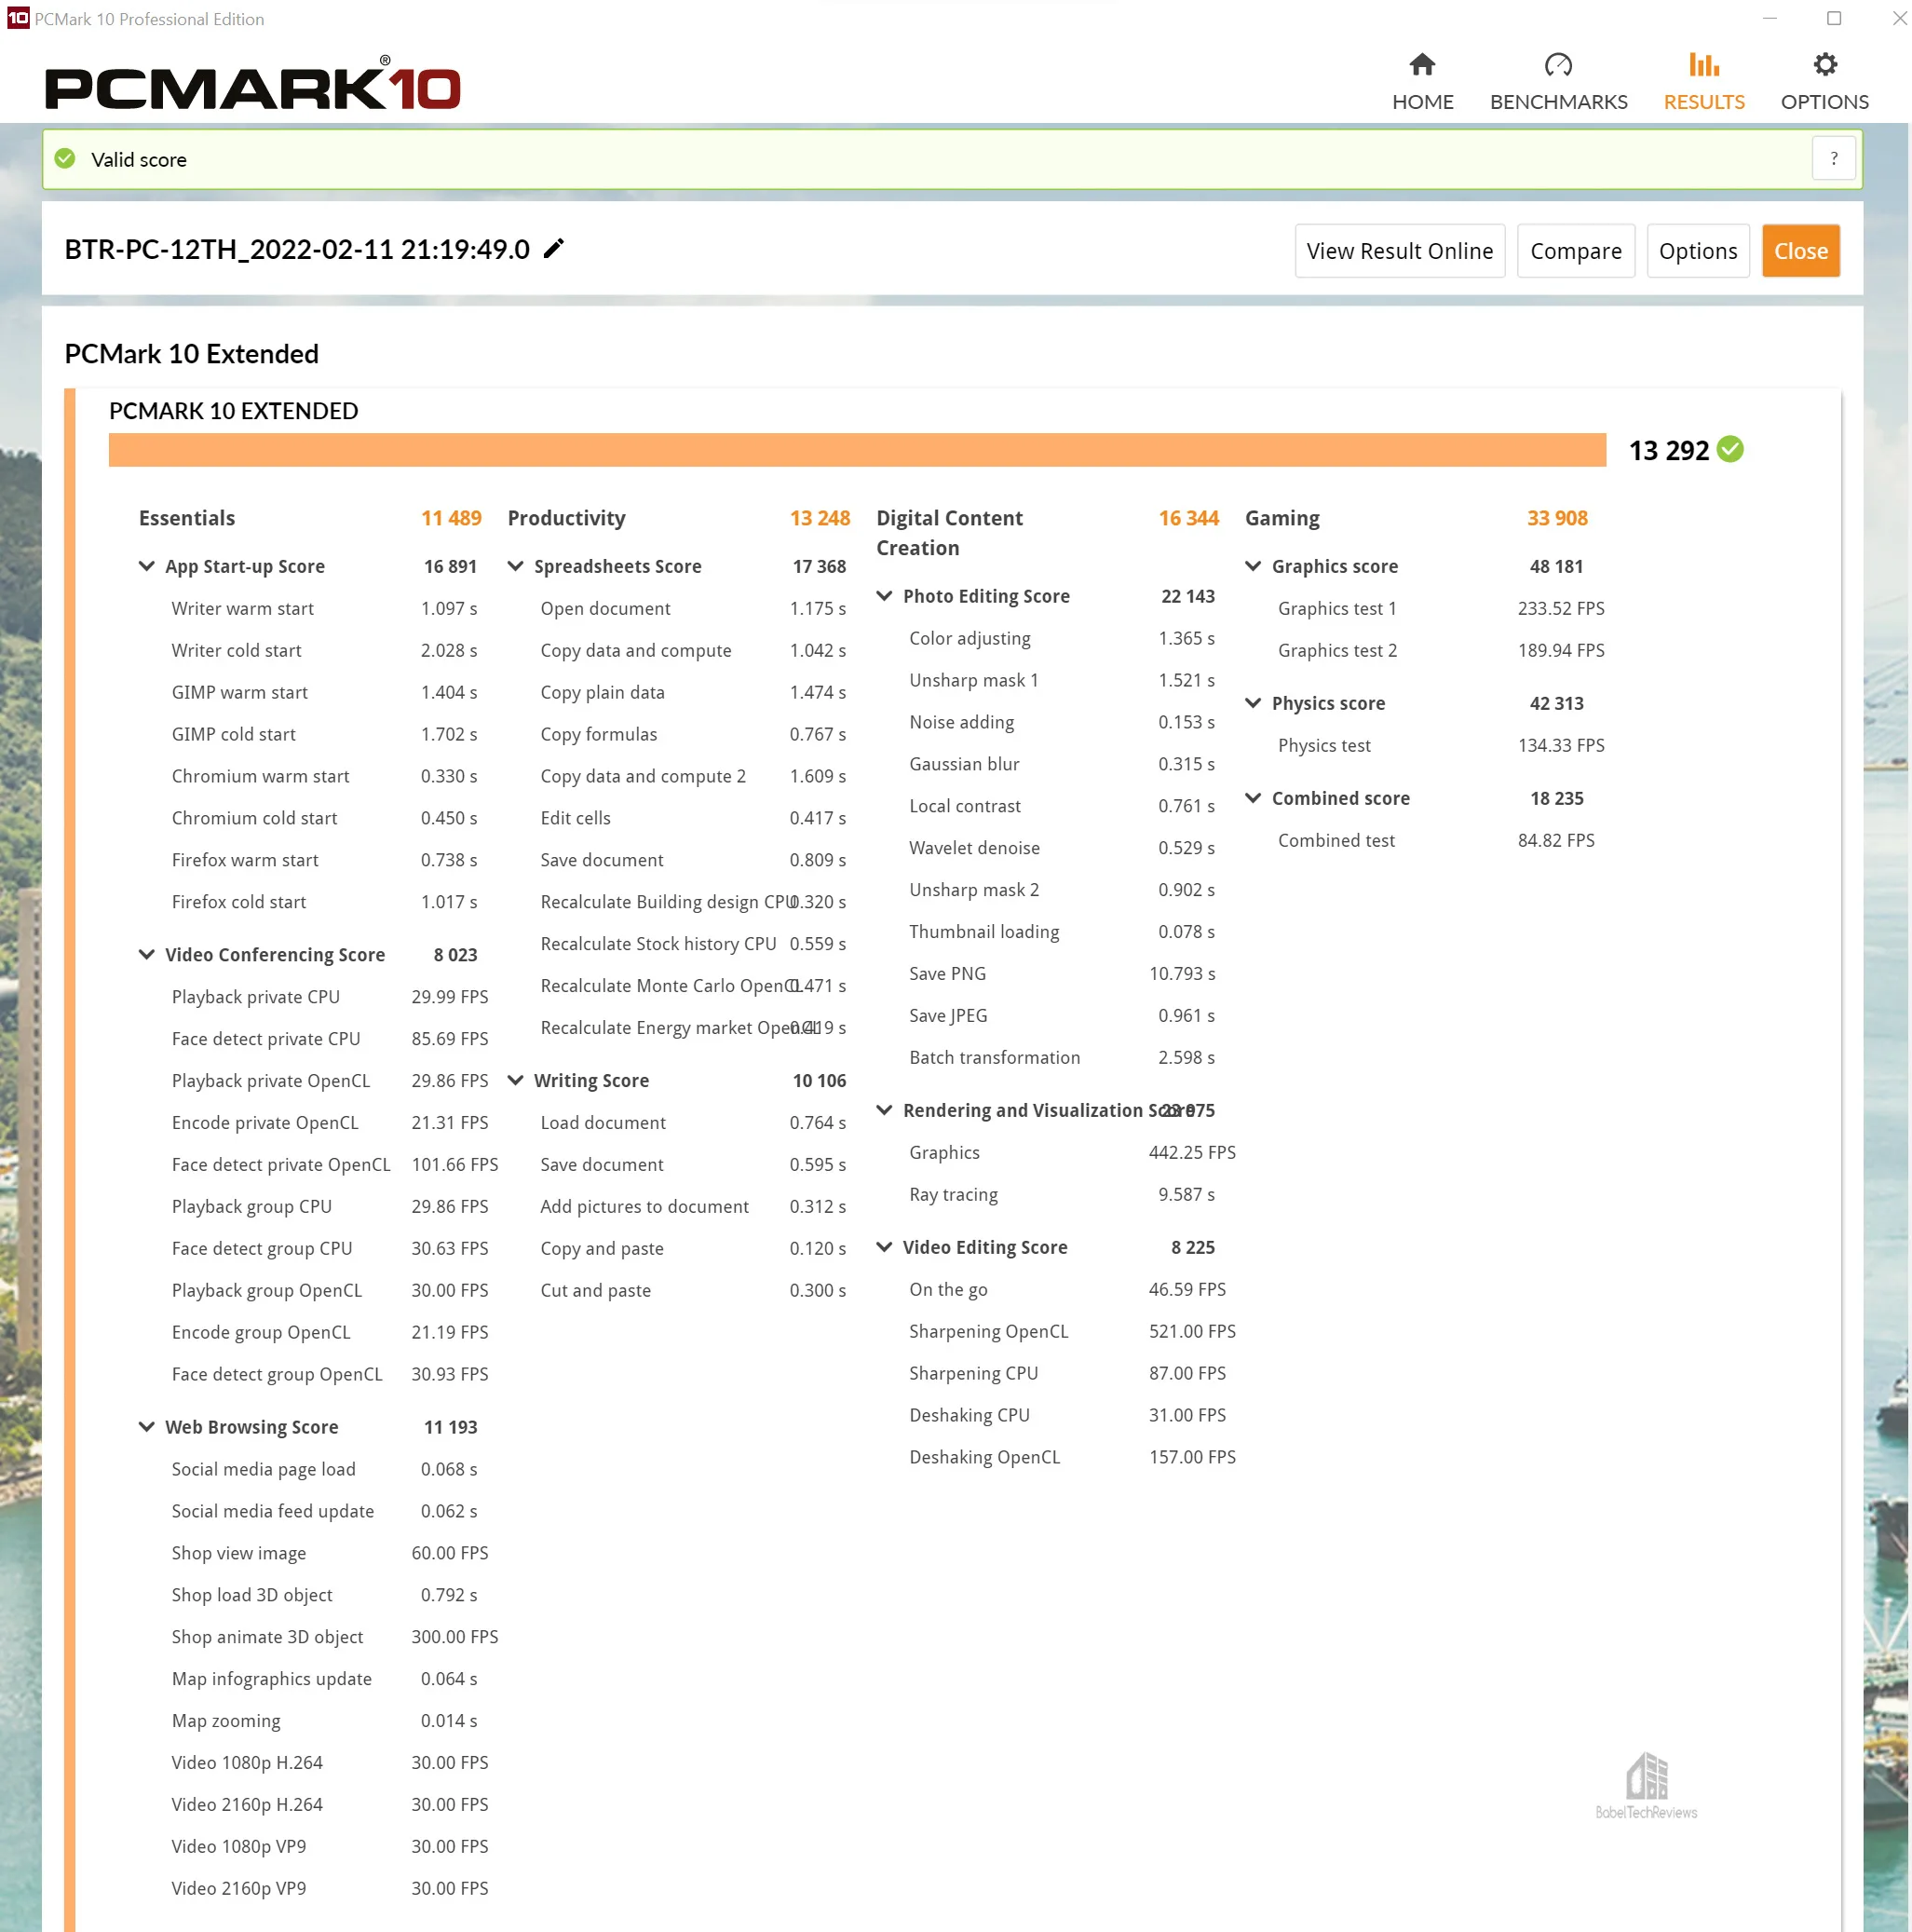The width and height of the screenshot is (1912, 1932).
Task: Click the green Valid score checkmark icon
Action: click(65, 159)
